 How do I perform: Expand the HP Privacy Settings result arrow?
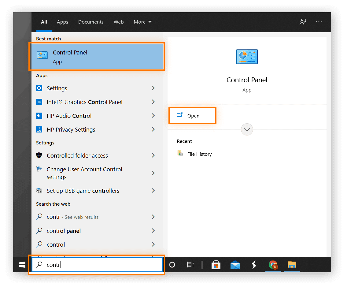click(x=153, y=129)
